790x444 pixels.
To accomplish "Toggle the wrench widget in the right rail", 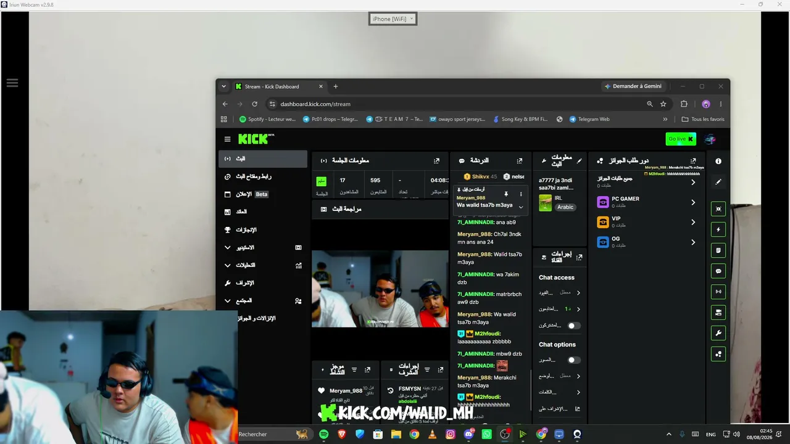I will (718, 334).
